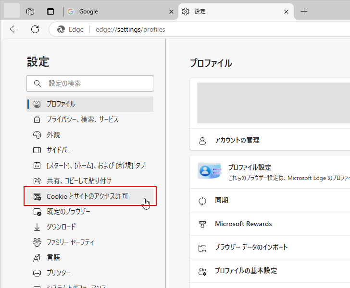The height and width of the screenshot is (288, 350).
Task: Open the workspaces icon in tab bar
Action: click(30, 12)
